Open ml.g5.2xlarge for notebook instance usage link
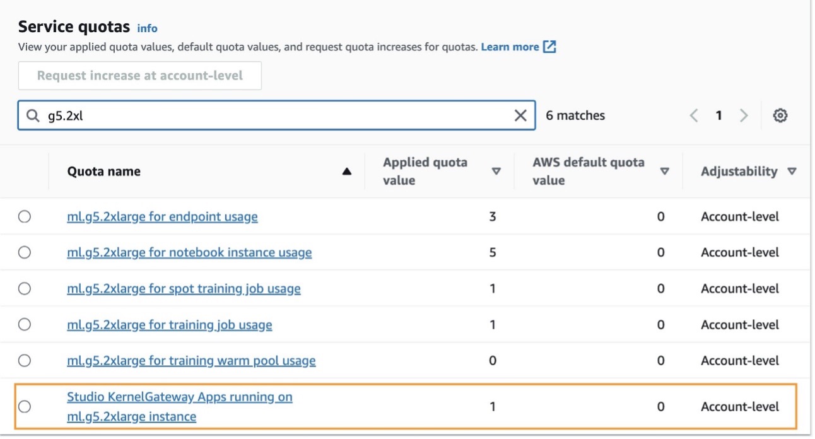Screen dimensions: 815x439 [x=189, y=252]
